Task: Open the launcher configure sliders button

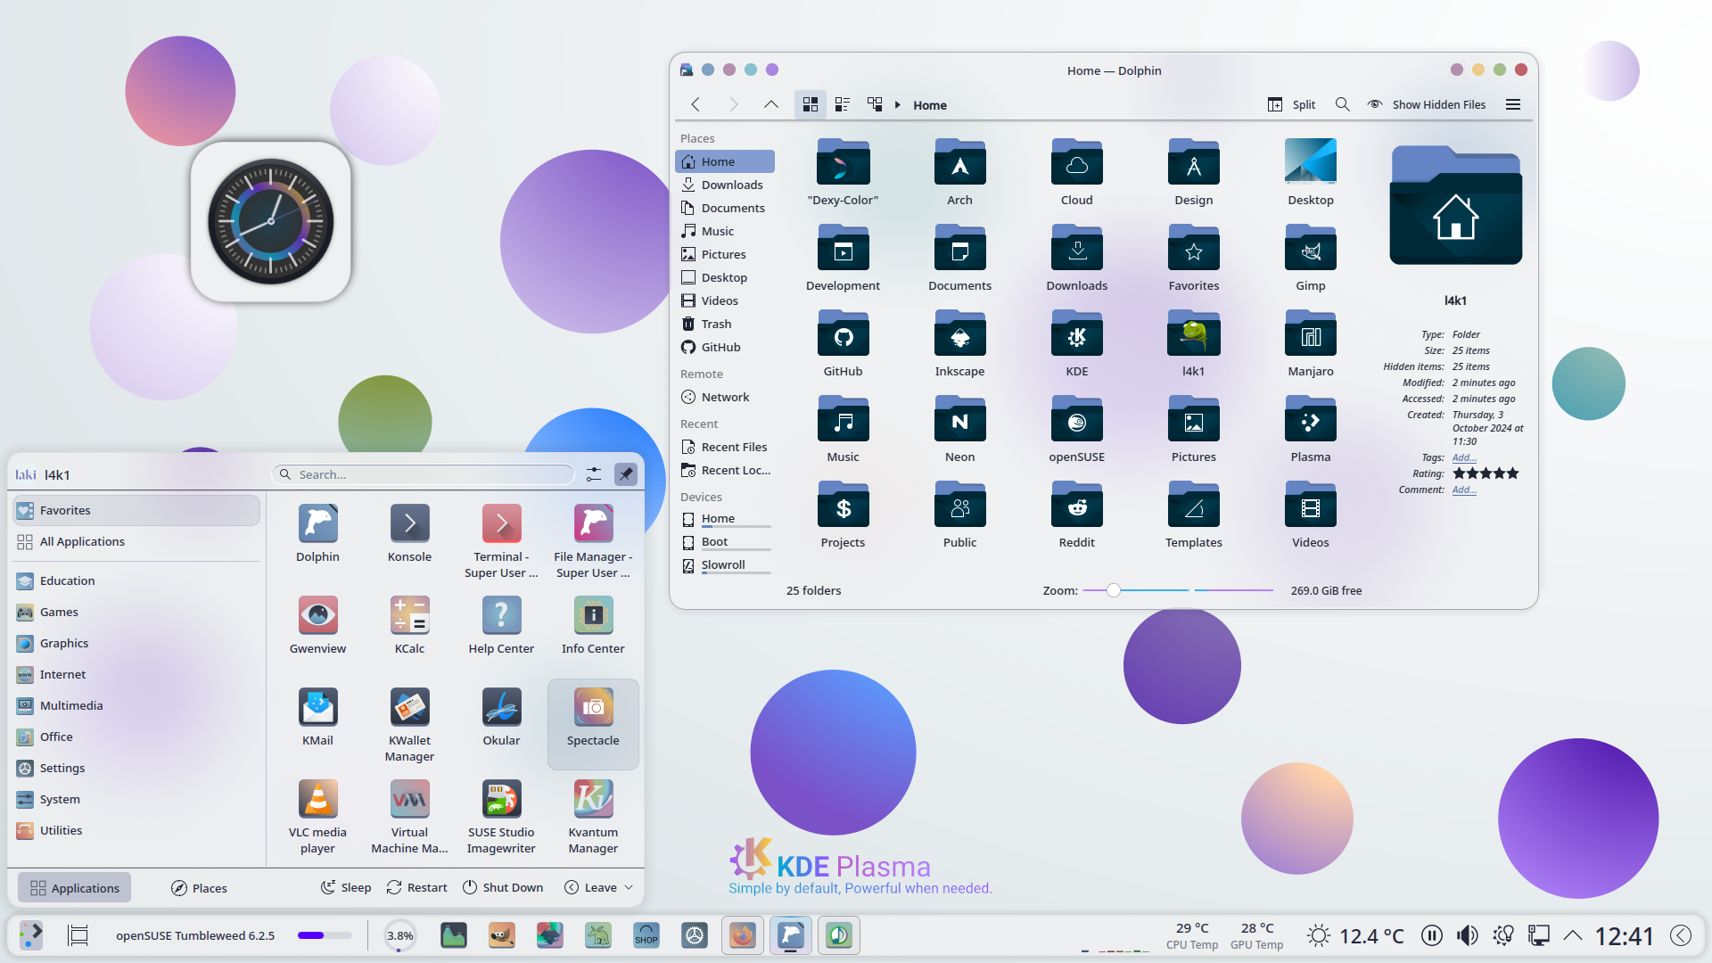Action: 594,474
